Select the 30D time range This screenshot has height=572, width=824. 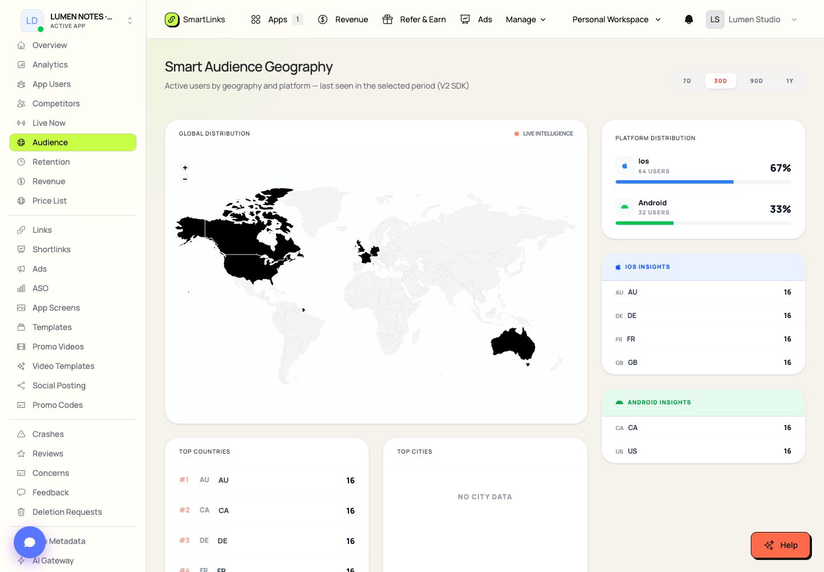point(720,81)
